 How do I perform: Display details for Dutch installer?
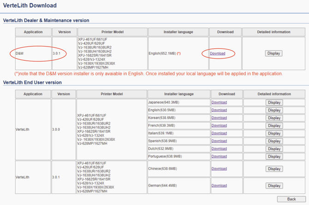click(274, 149)
